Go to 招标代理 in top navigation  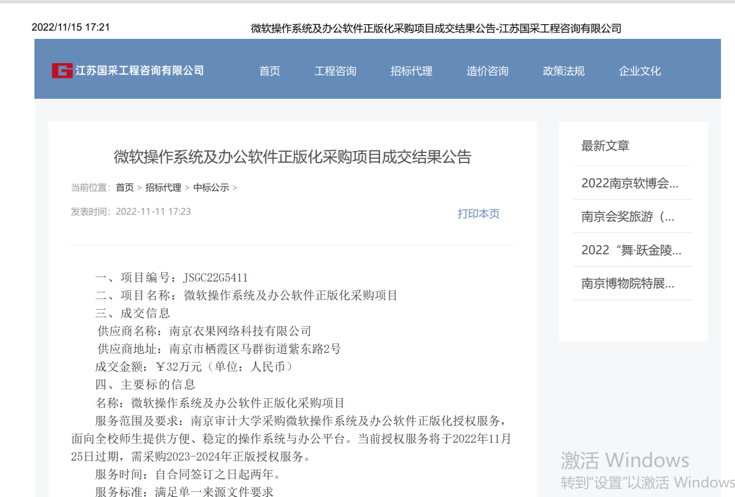(412, 71)
